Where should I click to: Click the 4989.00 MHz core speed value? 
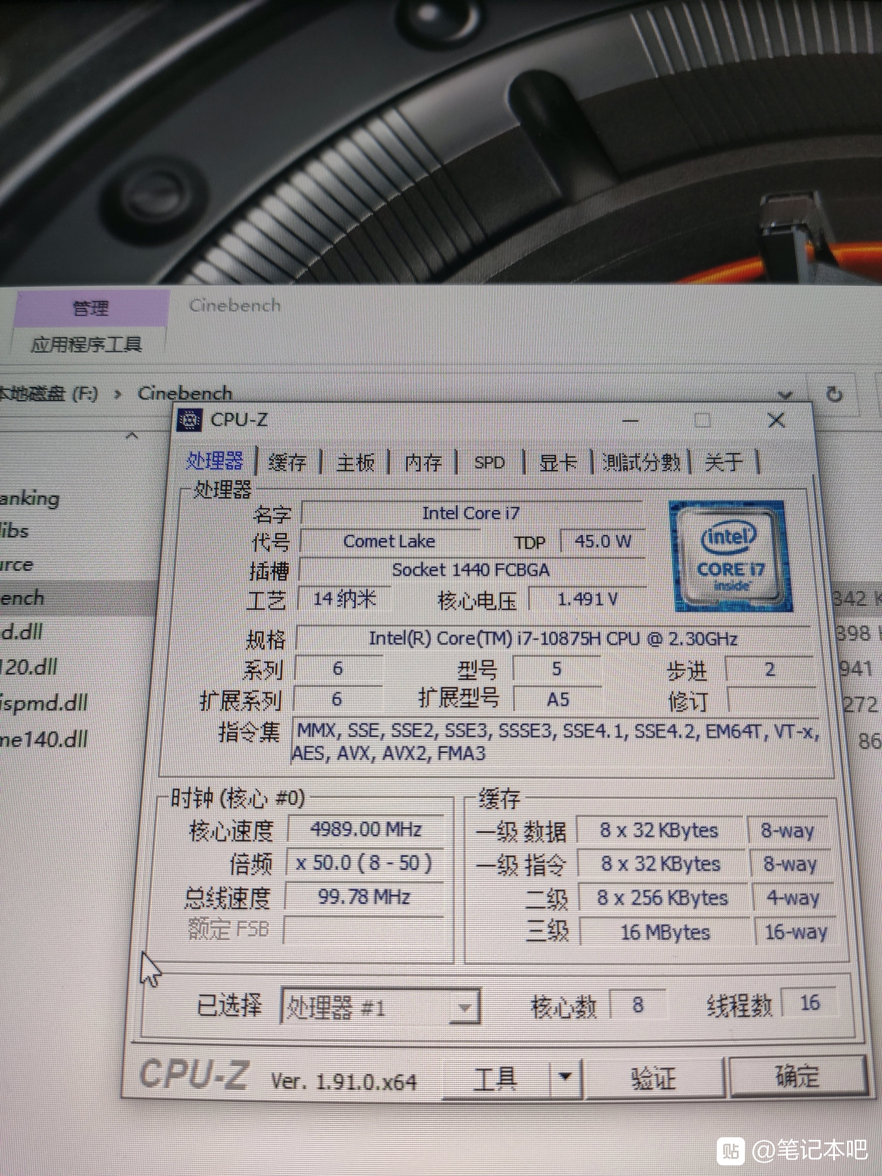click(366, 829)
